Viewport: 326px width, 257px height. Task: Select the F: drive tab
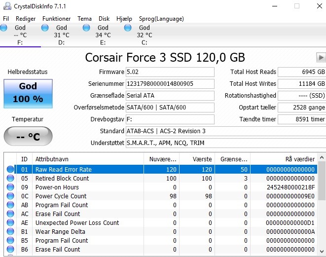[x=20, y=35]
